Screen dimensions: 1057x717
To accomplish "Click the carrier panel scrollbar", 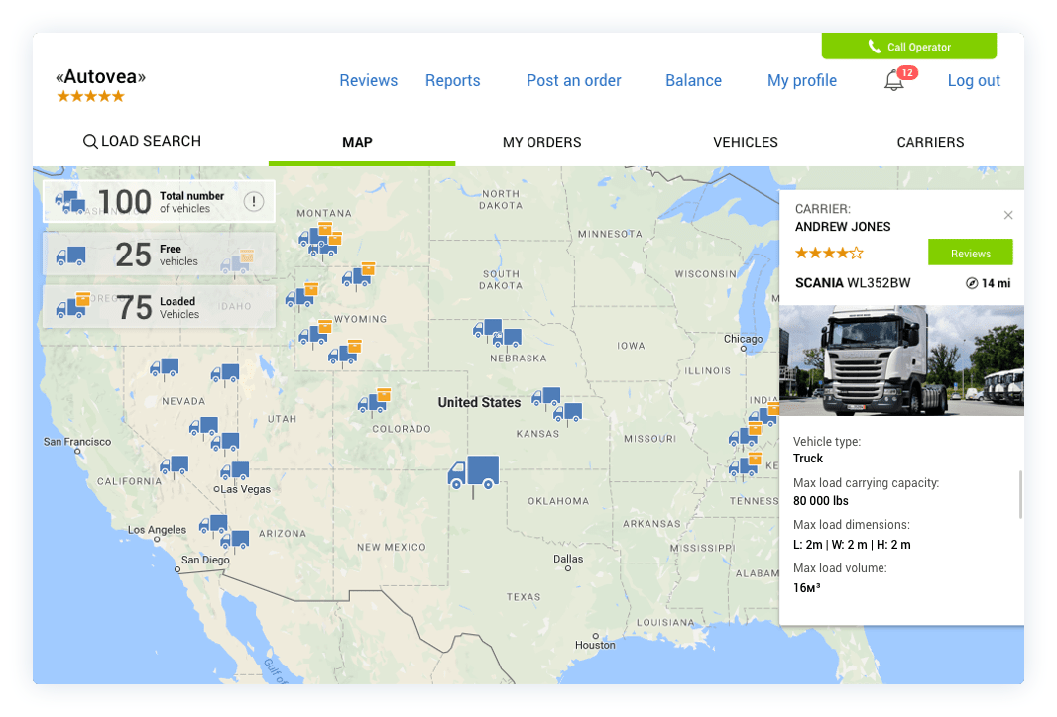I will pos(1020,494).
